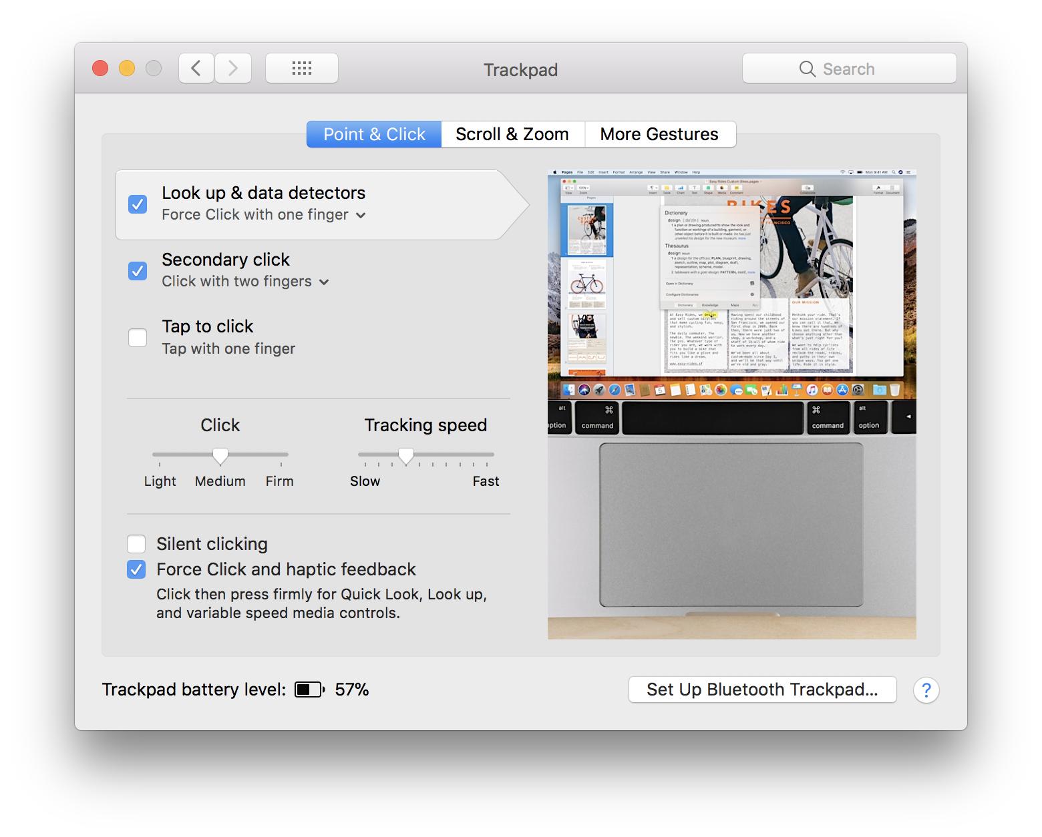Click the gesture demo preview video
Screen dimensions: 1042x837
732,404
